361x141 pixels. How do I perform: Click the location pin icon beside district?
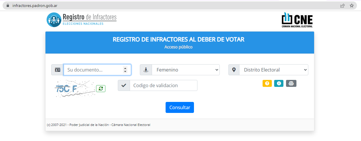234,70
